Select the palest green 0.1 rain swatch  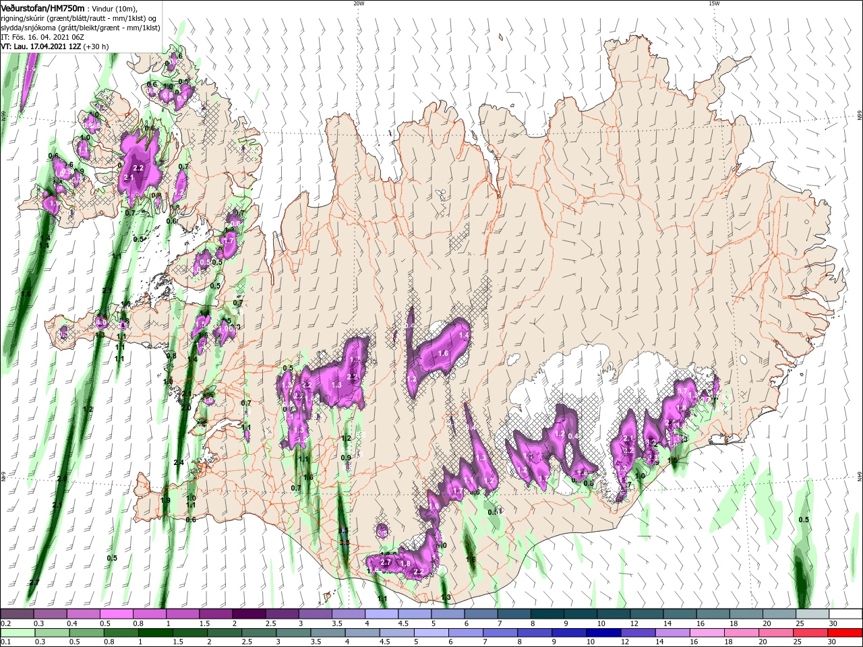pos(18,633)
